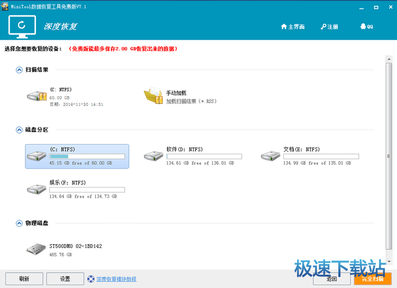The height and width of the screenshot is (288, 397).
Task: Click the 刷新 refresh button
Action: [x=24, y=279]
